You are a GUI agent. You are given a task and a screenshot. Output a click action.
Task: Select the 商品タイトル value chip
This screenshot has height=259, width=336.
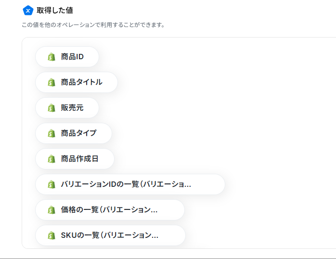pyautogui.click(x=77, y=82)
